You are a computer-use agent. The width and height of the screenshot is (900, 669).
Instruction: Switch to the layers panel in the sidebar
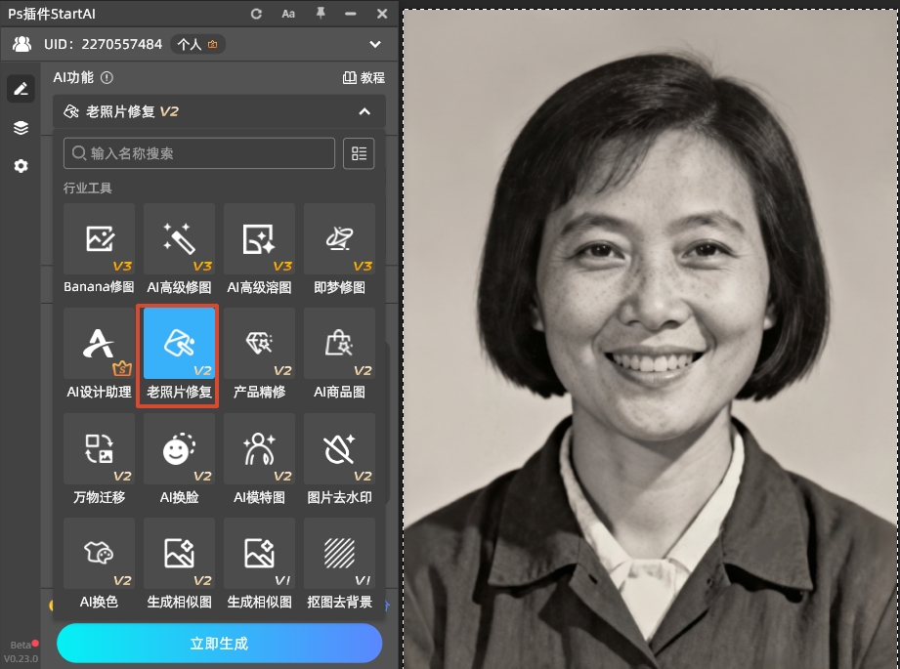[x=21, y=127]
